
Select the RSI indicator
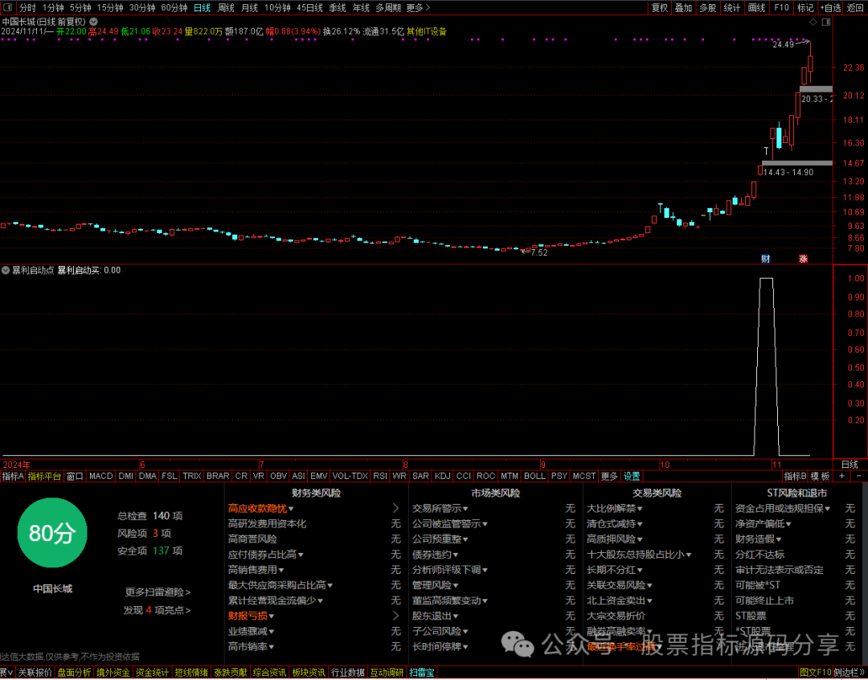coord(379,476)
